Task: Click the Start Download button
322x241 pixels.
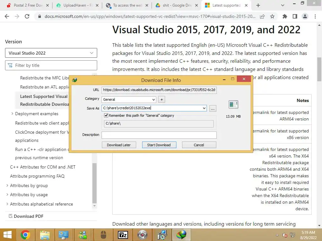Action: [159, 145]
